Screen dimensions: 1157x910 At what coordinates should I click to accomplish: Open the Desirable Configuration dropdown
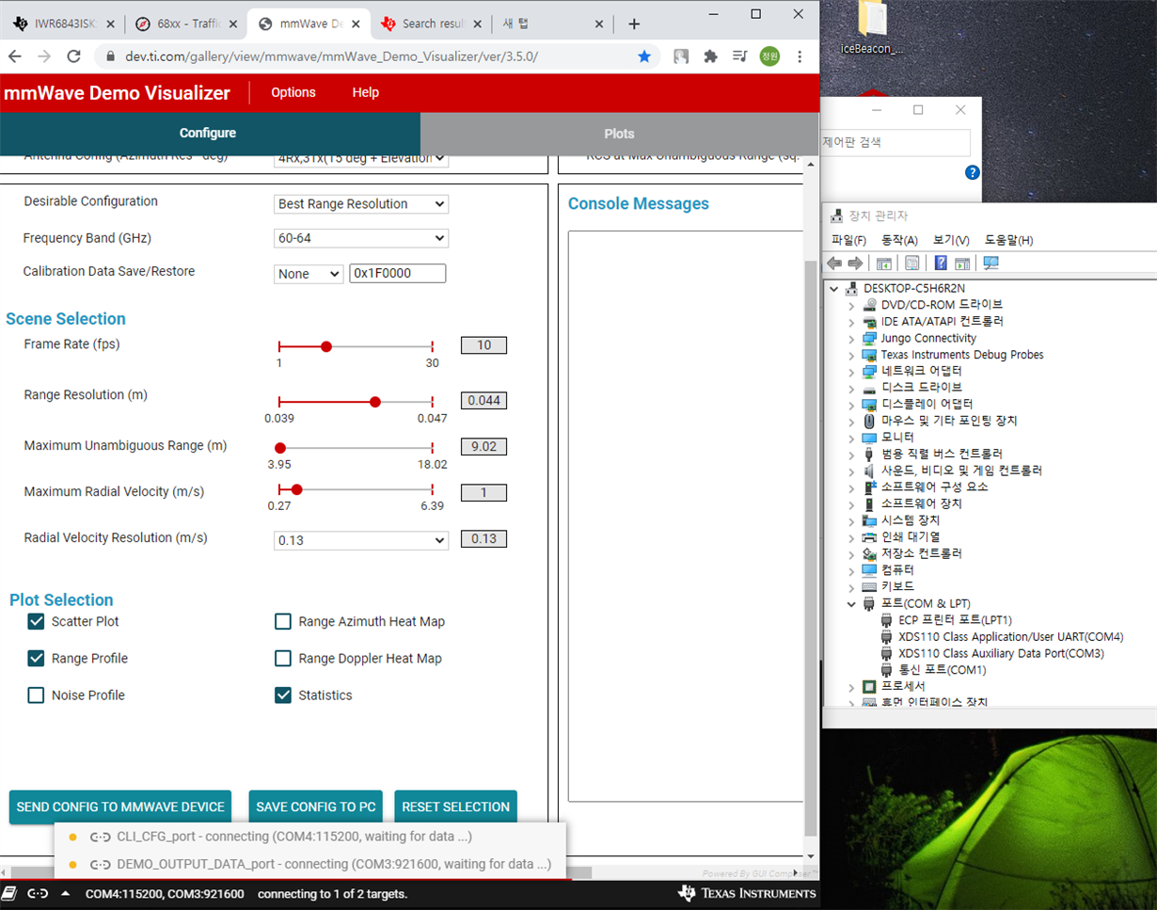[x=361, y=204]
